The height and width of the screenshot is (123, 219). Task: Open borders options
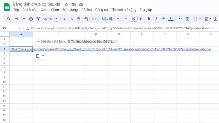click(x=187, y=19)
